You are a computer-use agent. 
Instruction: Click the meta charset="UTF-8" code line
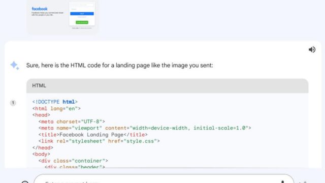point(72,121)
